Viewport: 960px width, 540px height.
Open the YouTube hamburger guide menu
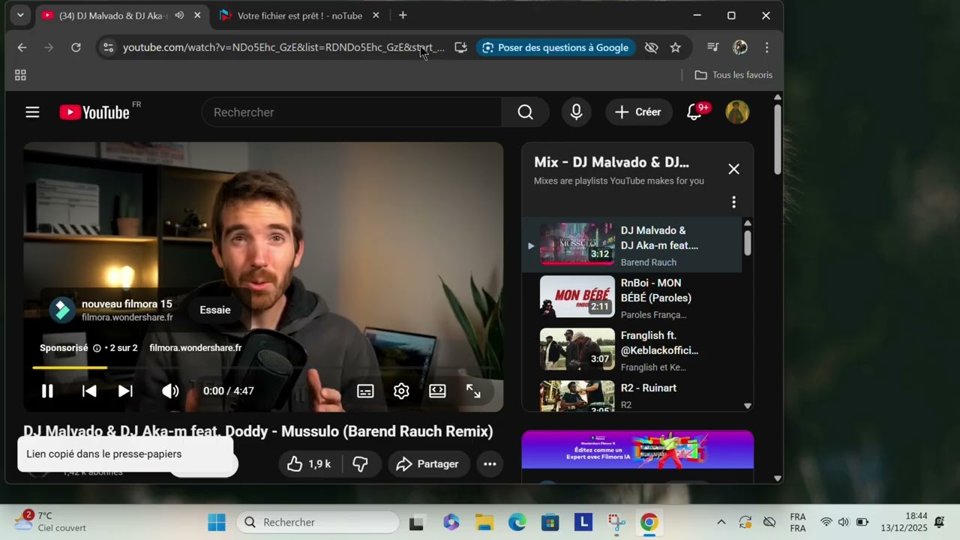tap(32, 112)
